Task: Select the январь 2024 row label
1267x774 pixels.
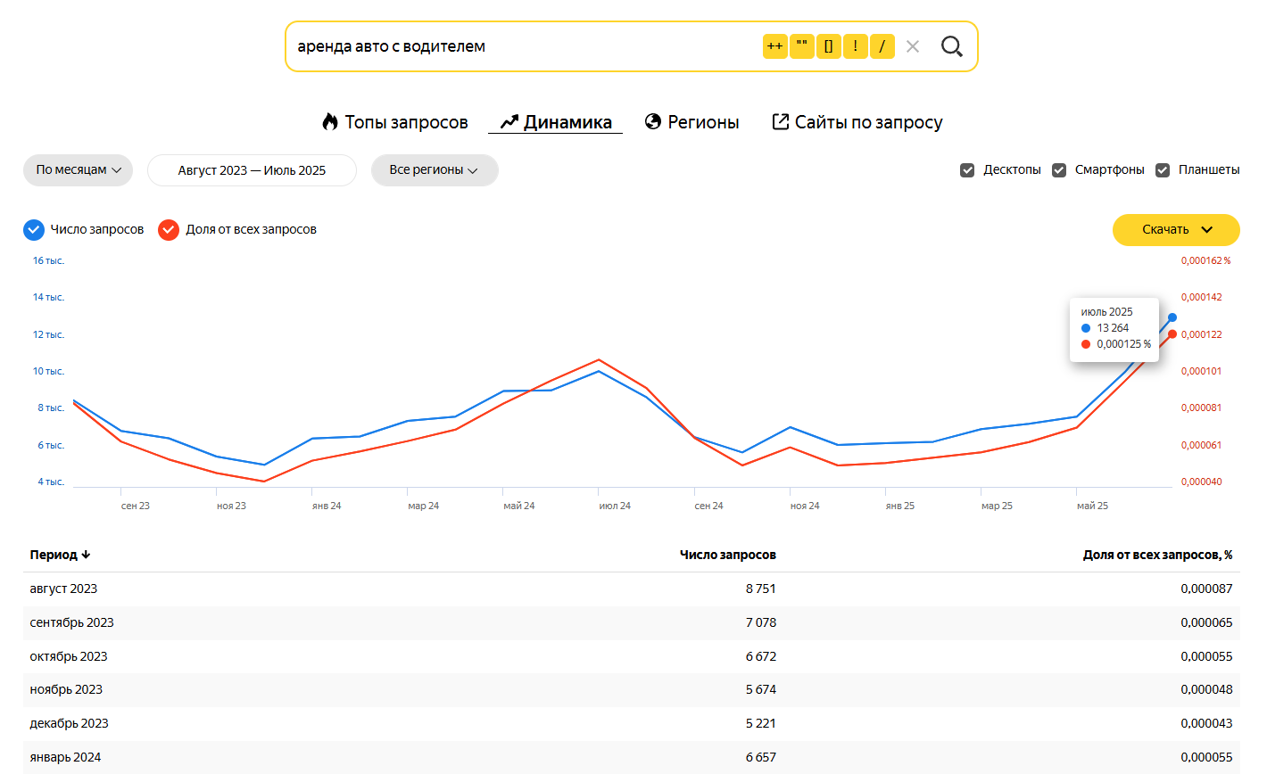Action: (65, 757)
